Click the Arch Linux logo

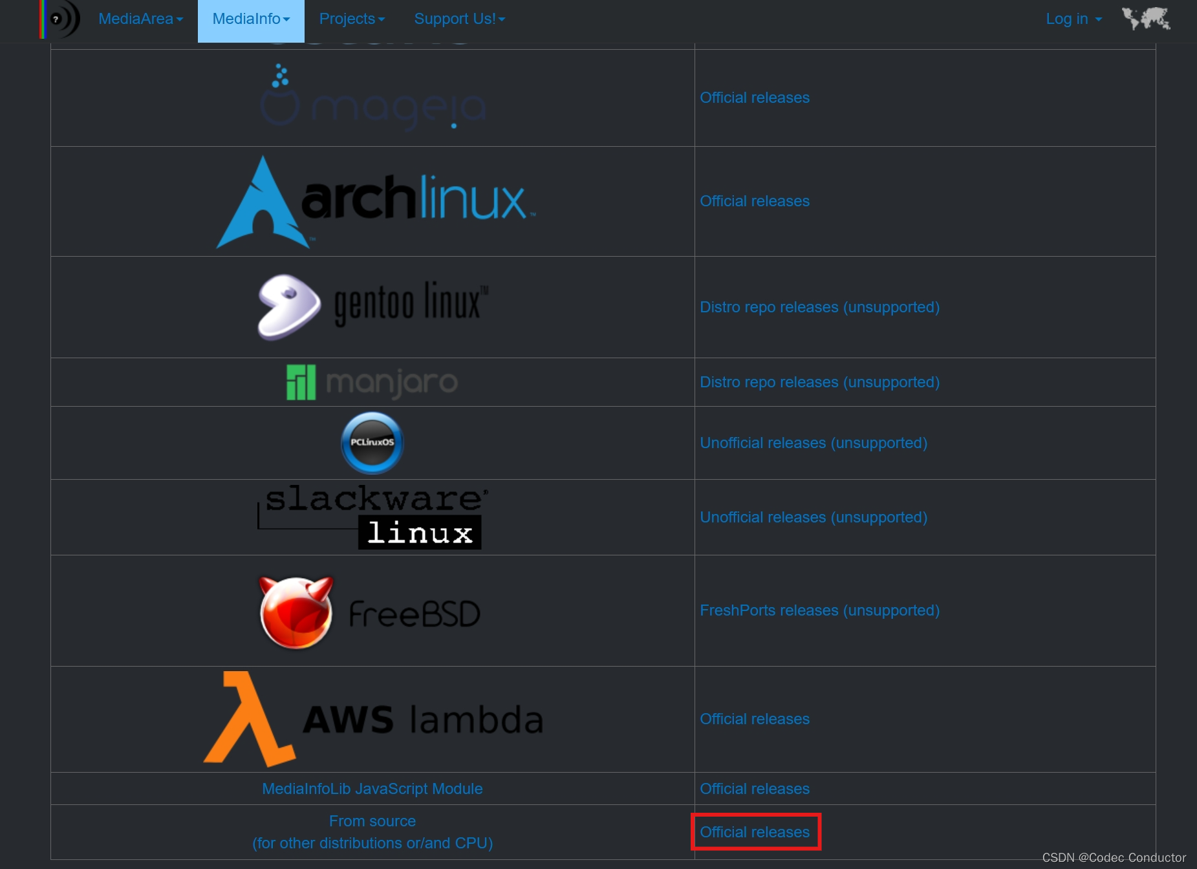coord(376,202)
